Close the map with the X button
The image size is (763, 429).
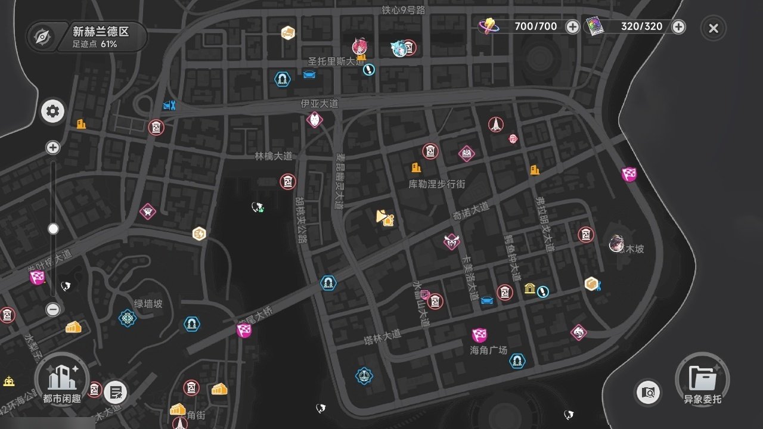(714, 27)
